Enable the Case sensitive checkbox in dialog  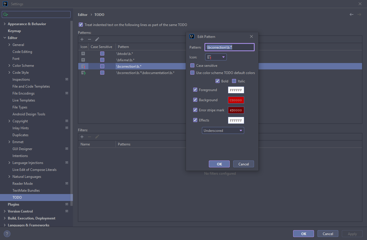pos(192,66)
